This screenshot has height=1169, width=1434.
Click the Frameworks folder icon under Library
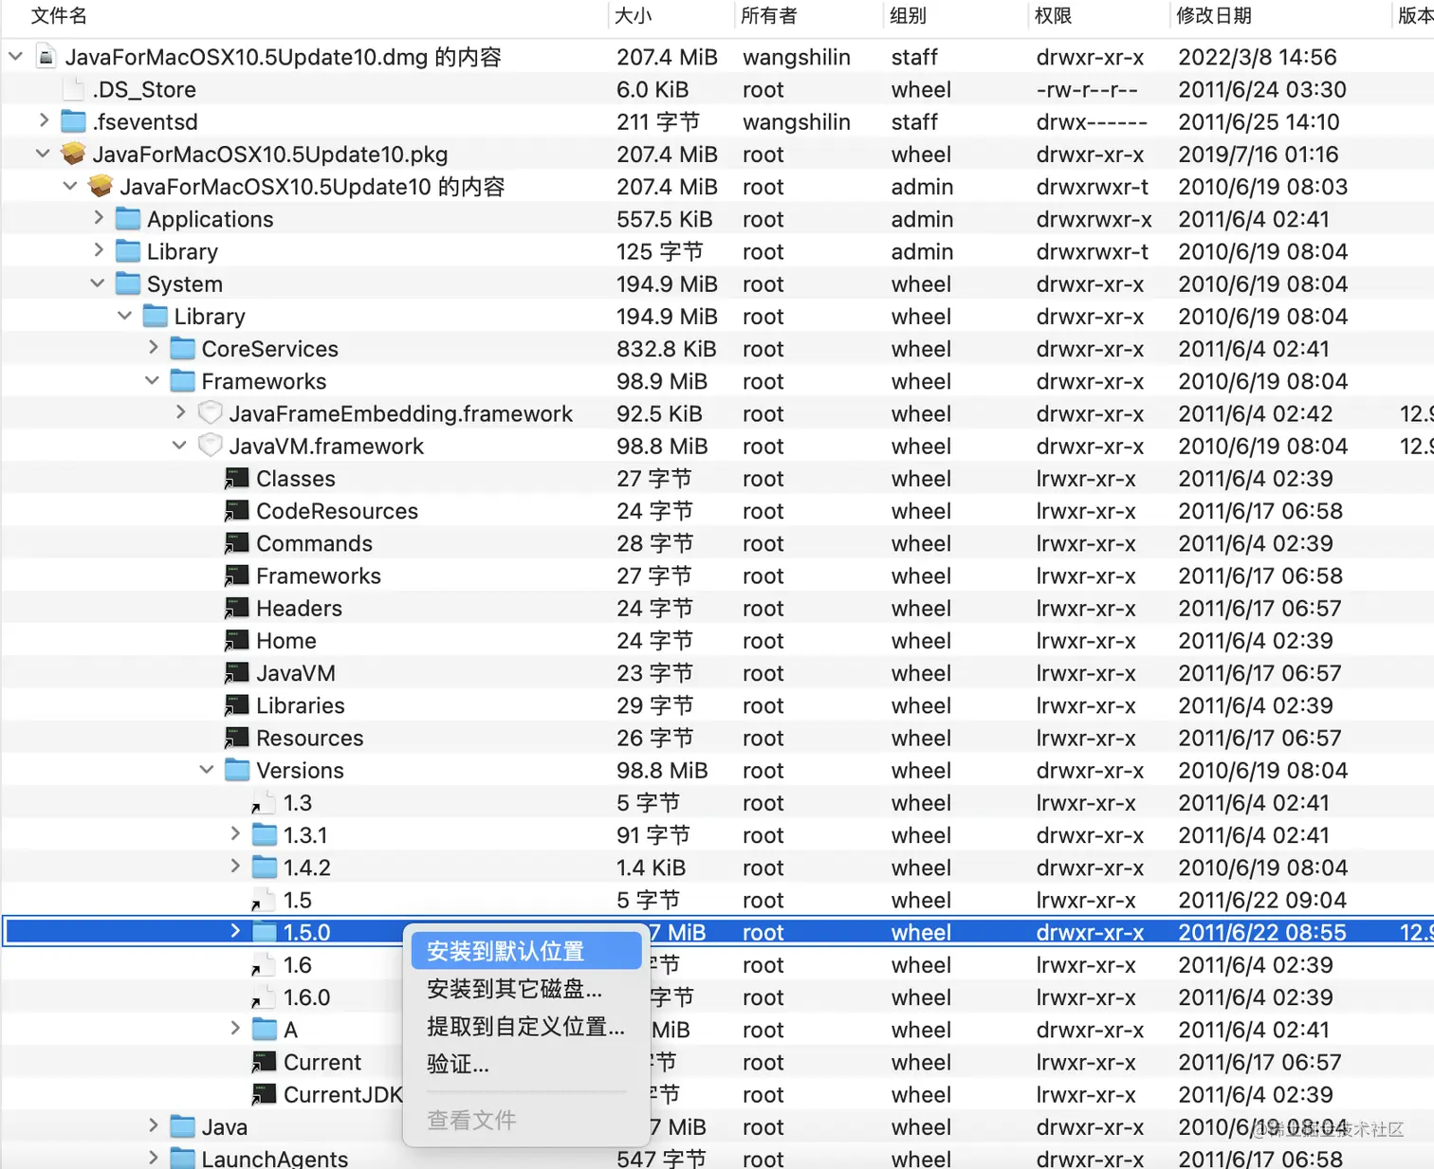[183, 381]
